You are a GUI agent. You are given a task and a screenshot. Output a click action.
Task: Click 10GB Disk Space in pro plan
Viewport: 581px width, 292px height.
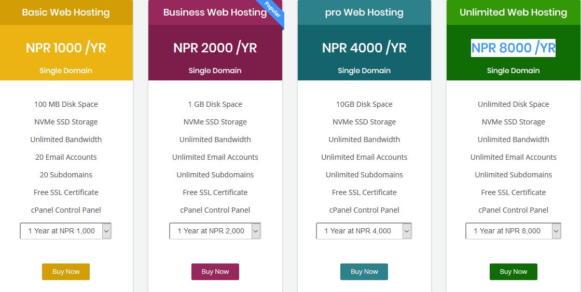click(364, 104)
